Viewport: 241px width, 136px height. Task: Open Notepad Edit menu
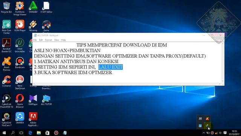coord(41,40)
